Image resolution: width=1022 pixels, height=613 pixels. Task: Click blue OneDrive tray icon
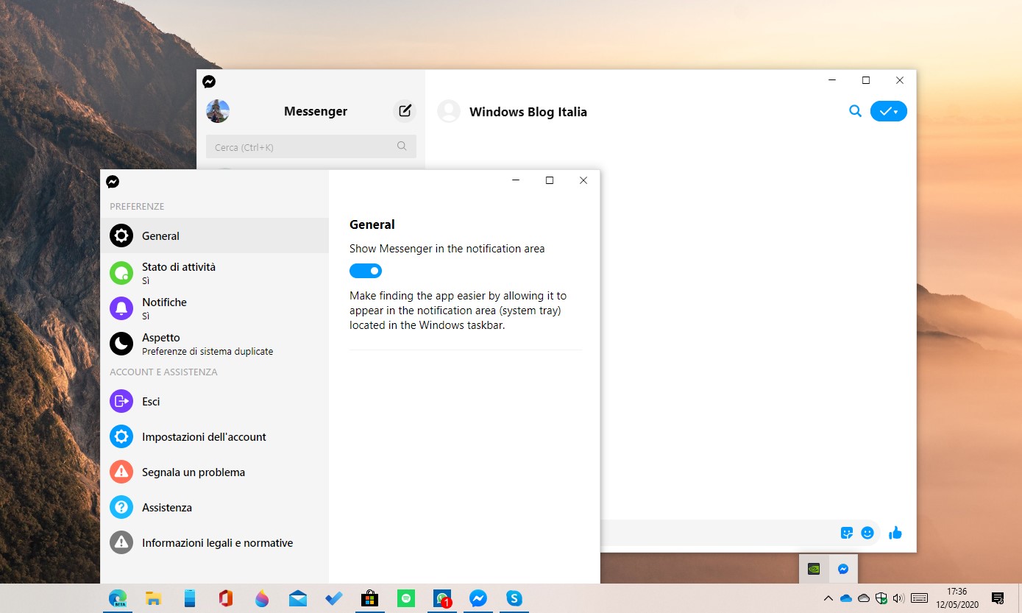tap(846, 598)
